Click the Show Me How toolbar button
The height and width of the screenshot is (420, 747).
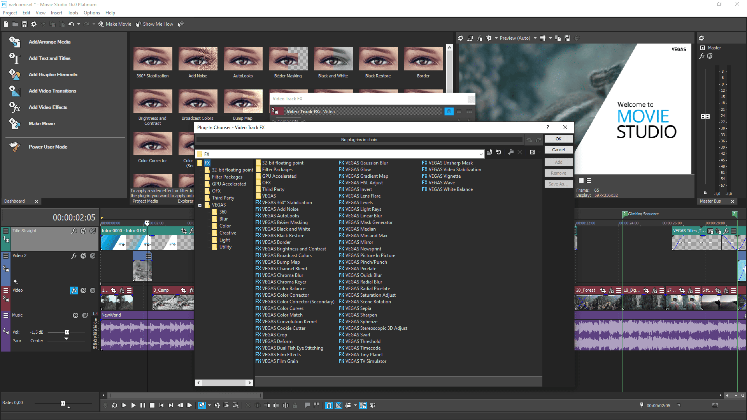pyautogui.click(x=154, y=24)
